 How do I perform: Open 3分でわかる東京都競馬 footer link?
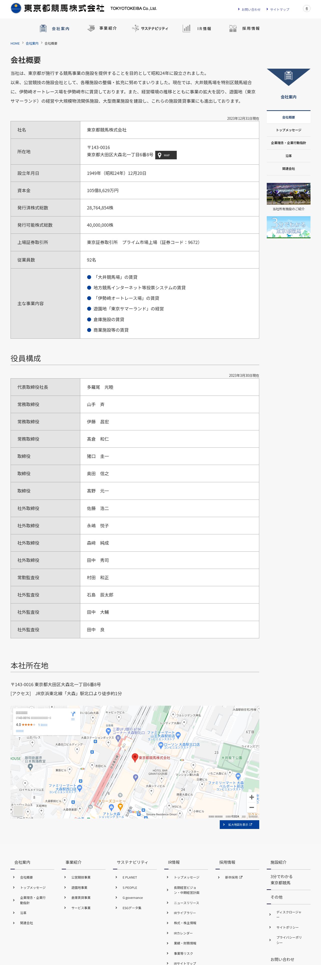click(281, 880)
